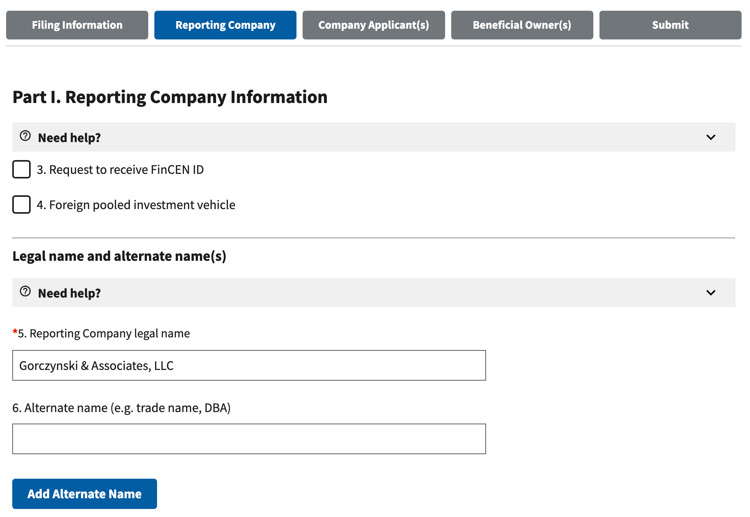Viewport: 750px width, 517px height.
Task: Click question-mark icon in legal name help bar
Action: (x=25, y=291)
